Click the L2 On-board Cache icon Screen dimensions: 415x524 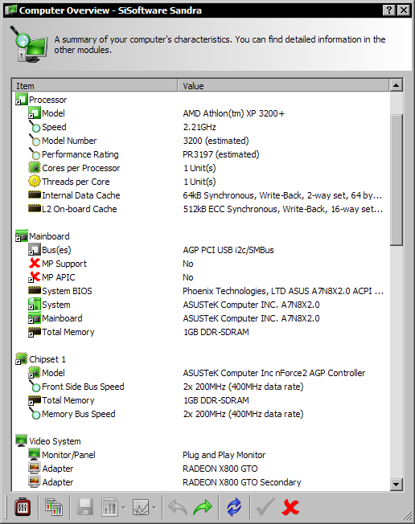click(x=34, y=208)
